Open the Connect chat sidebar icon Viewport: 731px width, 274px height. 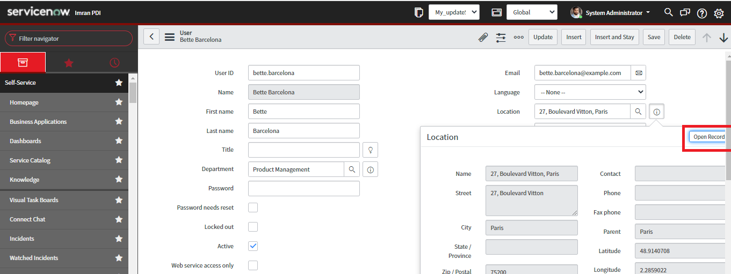[685, 13]
